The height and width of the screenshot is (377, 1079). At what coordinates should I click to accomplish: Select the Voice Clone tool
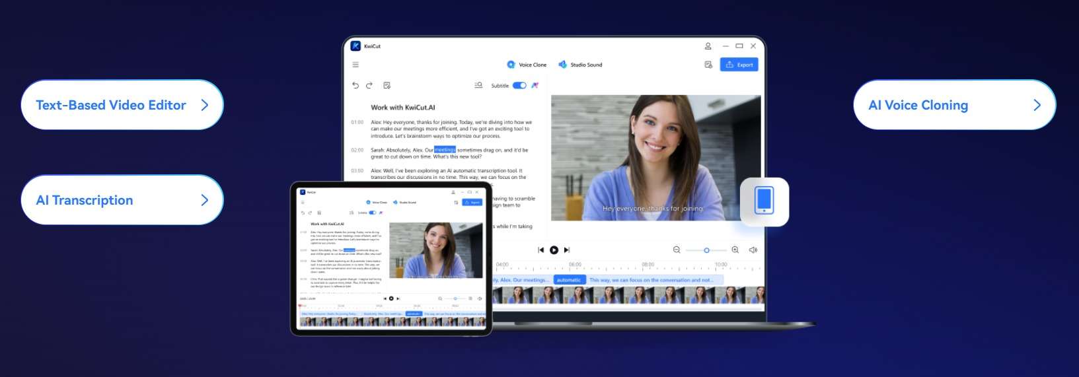pos(527,65)
